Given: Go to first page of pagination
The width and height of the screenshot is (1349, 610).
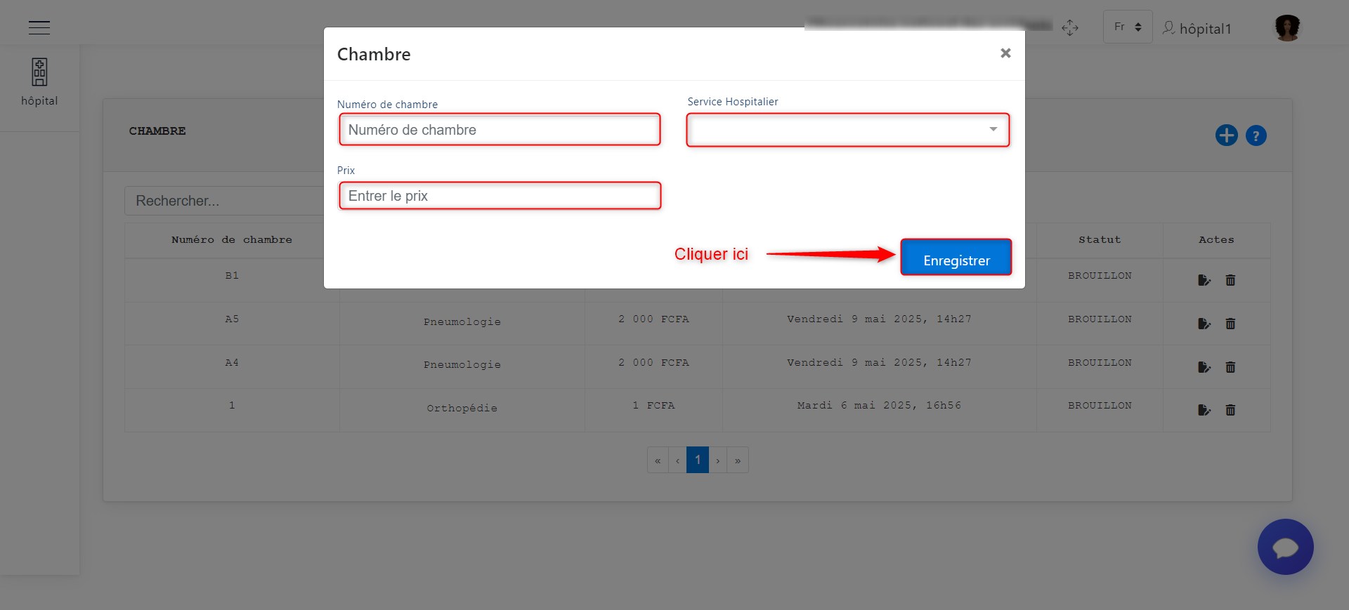Looking at the screenshot, I should [658, 460].
